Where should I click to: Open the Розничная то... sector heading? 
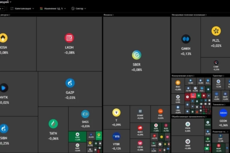[x=220, y=132]
